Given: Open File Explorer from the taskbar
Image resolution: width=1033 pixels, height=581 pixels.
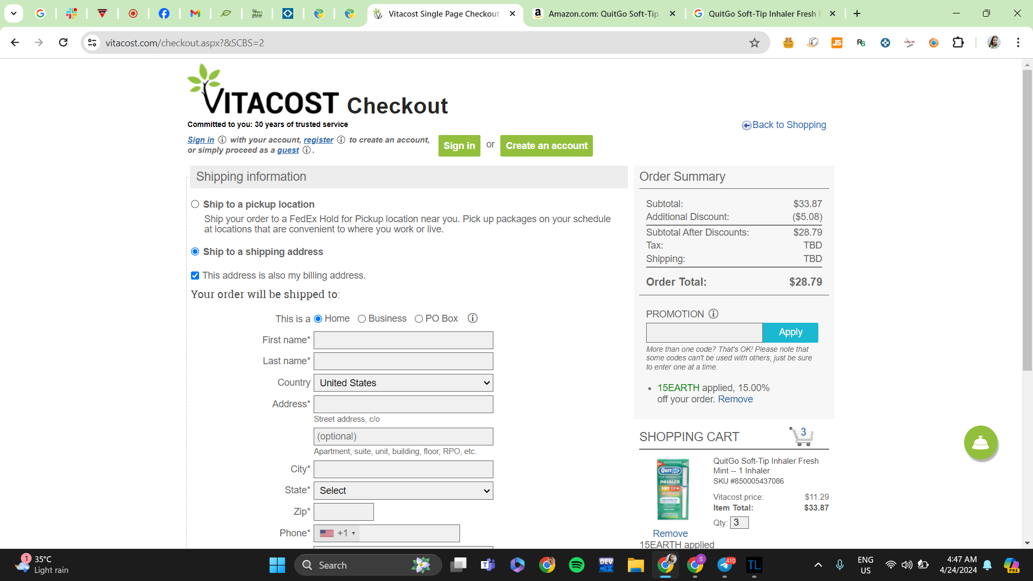Looking at the screenshot, I should coord(635,565).
